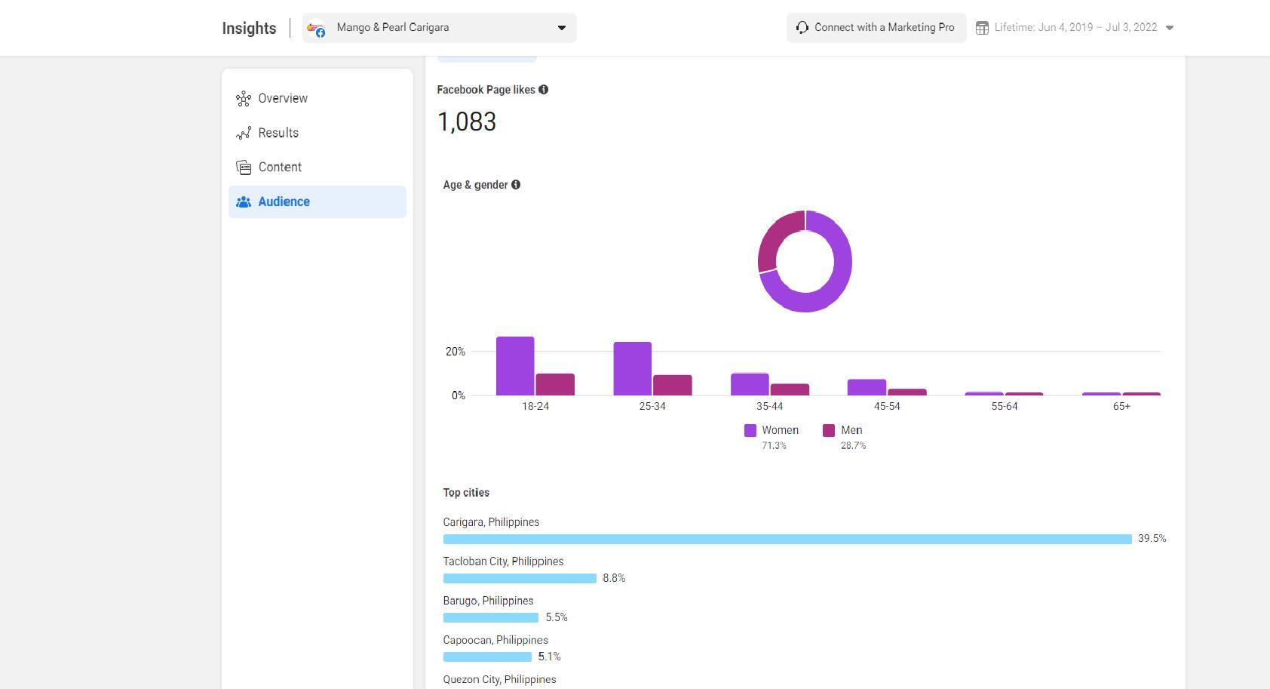Screen dimensions: 1270x689
Task: Show info for Age & gender
Action: [516, 185]
